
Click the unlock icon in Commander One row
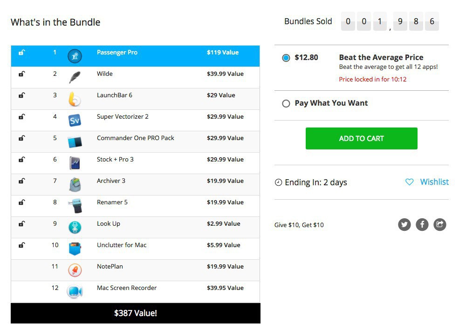[22, 138]
